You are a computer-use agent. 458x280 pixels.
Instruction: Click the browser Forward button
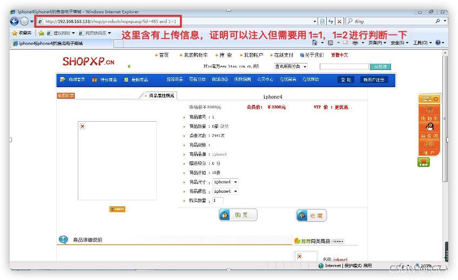pos(24,21)
